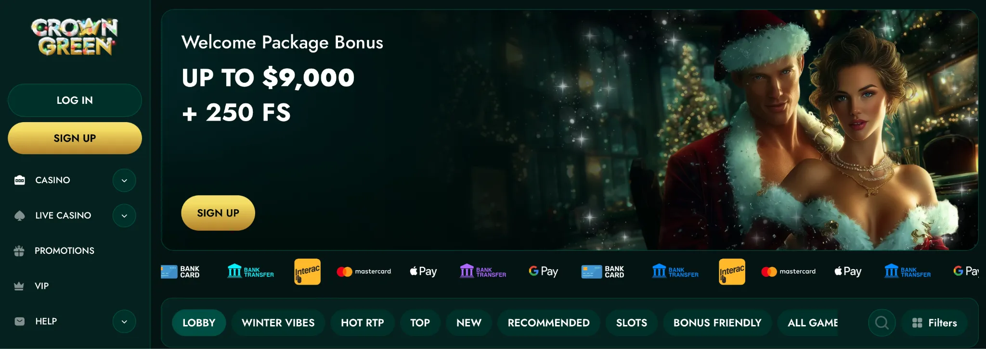Click the Welcome Package Bonus banner image
This screenshot has height=349, width=986.
pos(570,130)
